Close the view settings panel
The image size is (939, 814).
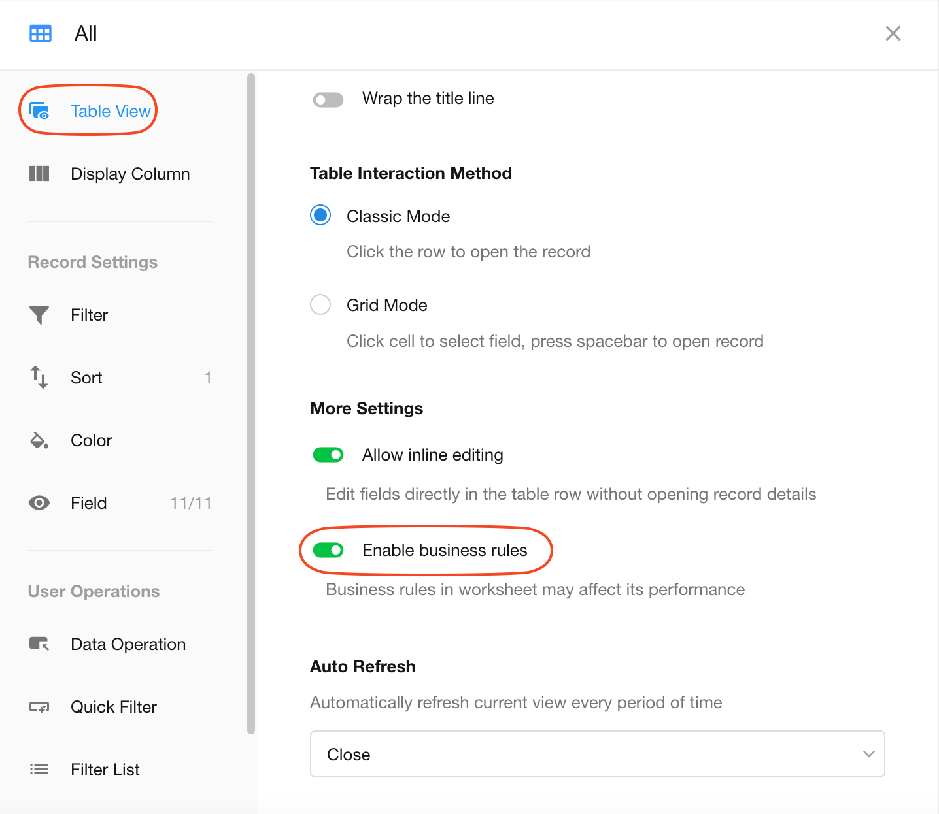click(x=893, y=33)
